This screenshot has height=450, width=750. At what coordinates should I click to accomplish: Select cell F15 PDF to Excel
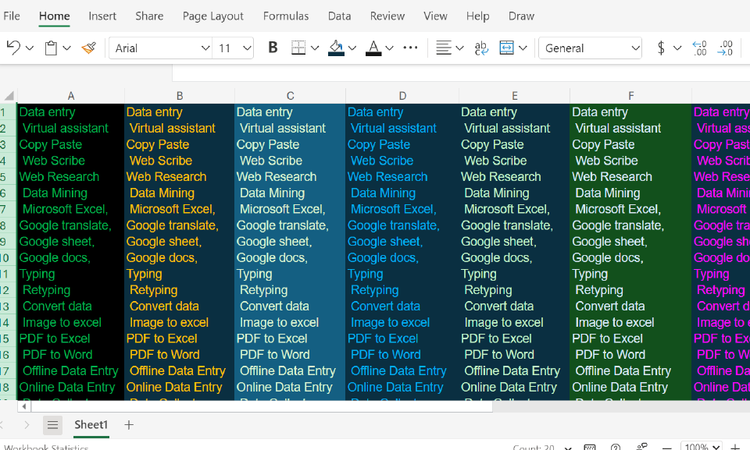(631, 338)
